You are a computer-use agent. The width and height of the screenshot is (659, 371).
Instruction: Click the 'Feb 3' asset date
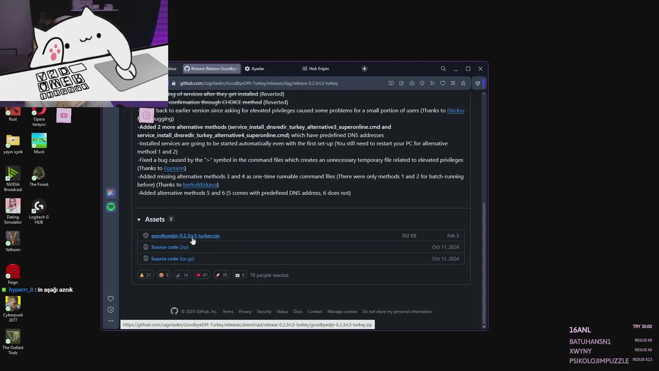tap(453, 235)
